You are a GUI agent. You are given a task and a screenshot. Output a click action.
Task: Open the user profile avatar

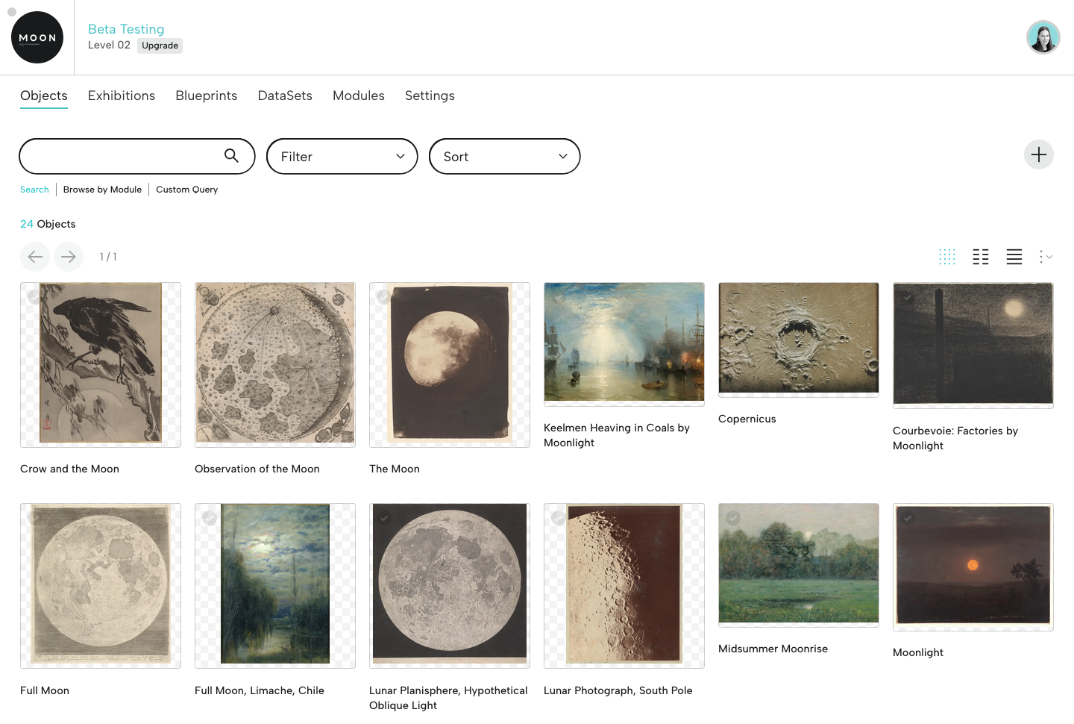pos(1043,37)
